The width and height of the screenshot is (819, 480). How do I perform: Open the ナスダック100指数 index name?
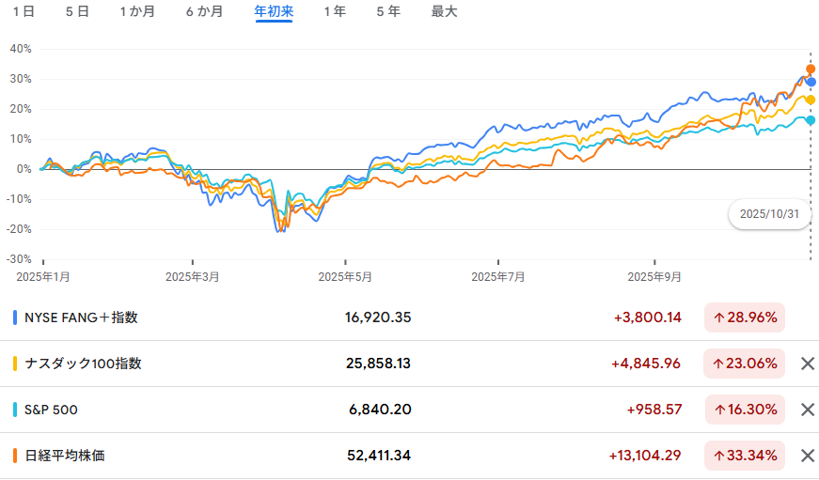[83, 364]
